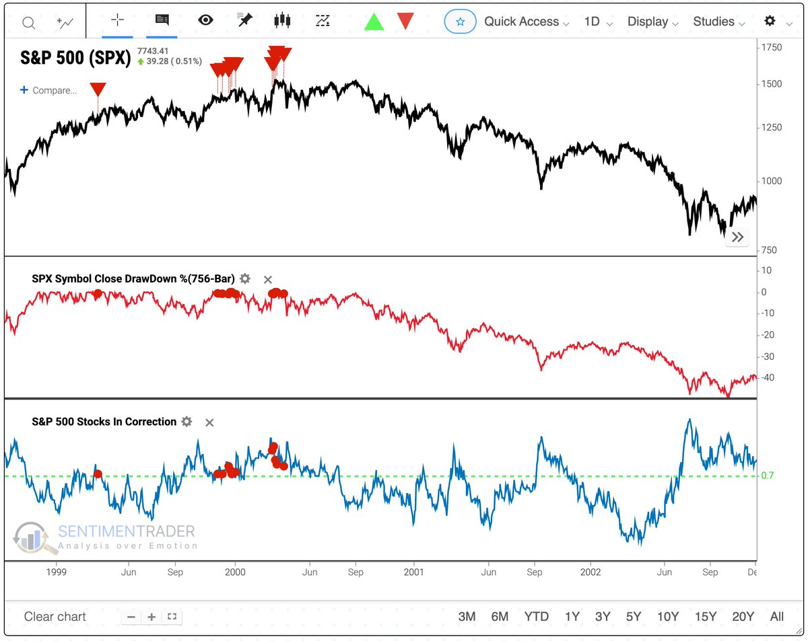Click the pushpin icon
Image resolution: width=808 pixels, height=641 pixels.
[x=244, y=20]
